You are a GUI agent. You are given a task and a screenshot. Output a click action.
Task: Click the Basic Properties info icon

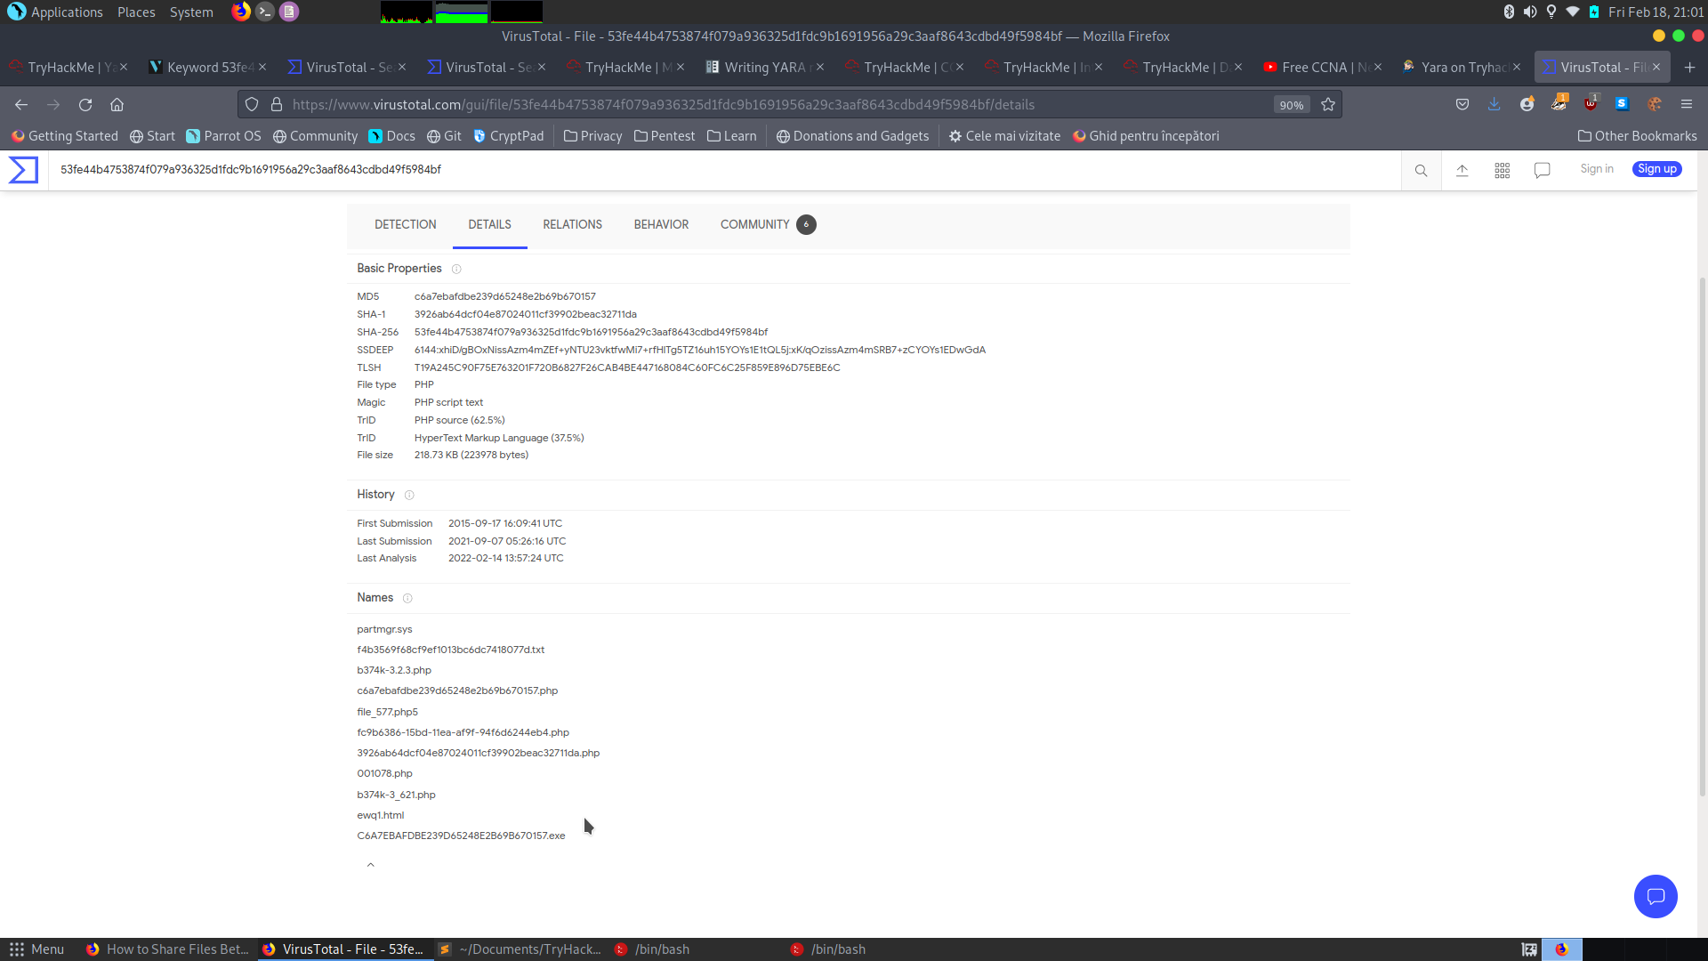[456, 269]
